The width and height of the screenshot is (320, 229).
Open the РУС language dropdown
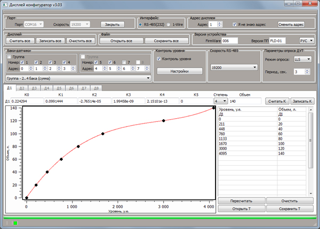307,40
